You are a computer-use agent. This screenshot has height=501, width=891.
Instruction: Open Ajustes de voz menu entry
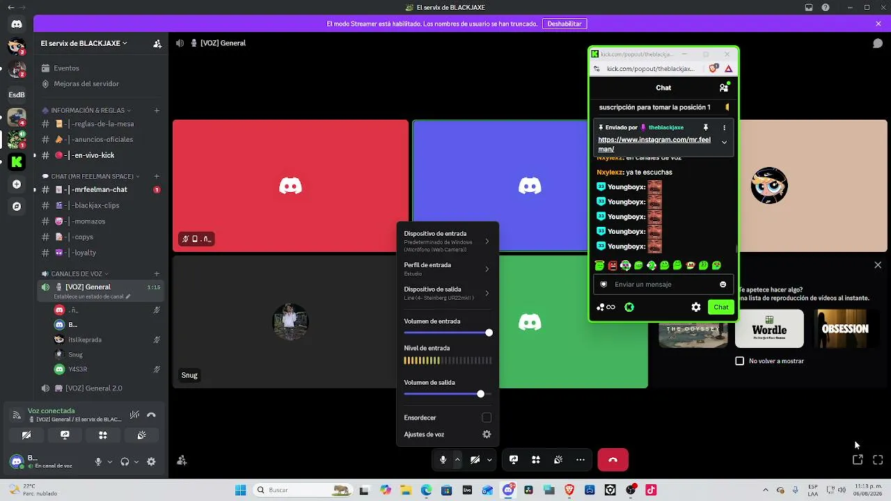[447, 434]
